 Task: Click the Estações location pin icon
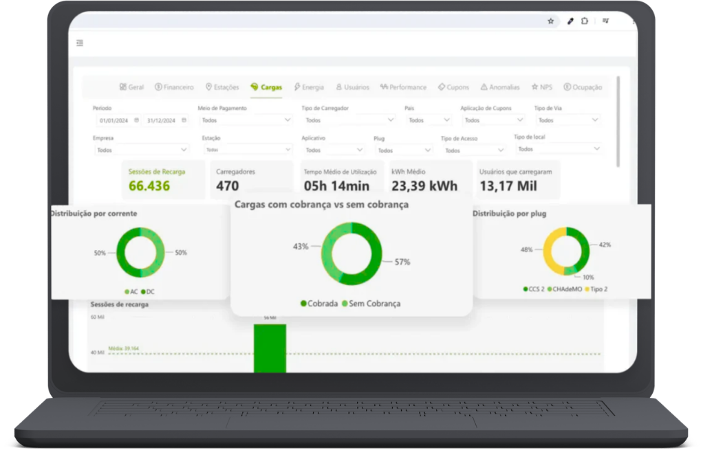(208, 87)
